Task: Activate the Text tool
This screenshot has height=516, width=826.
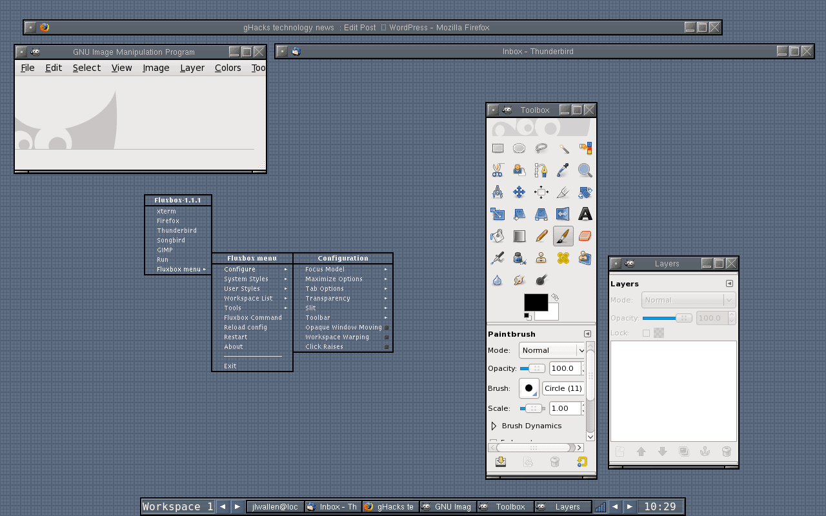Action: tap(585, 214)
